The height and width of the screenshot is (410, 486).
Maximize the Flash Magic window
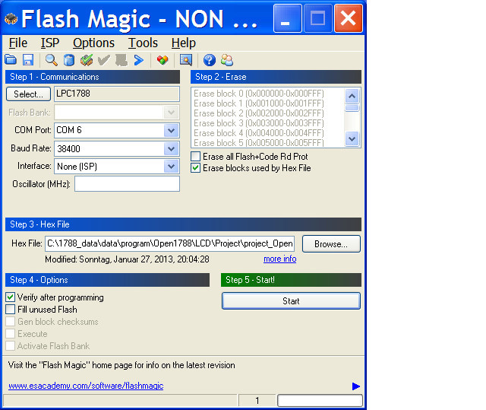click(x=317, y=18)
